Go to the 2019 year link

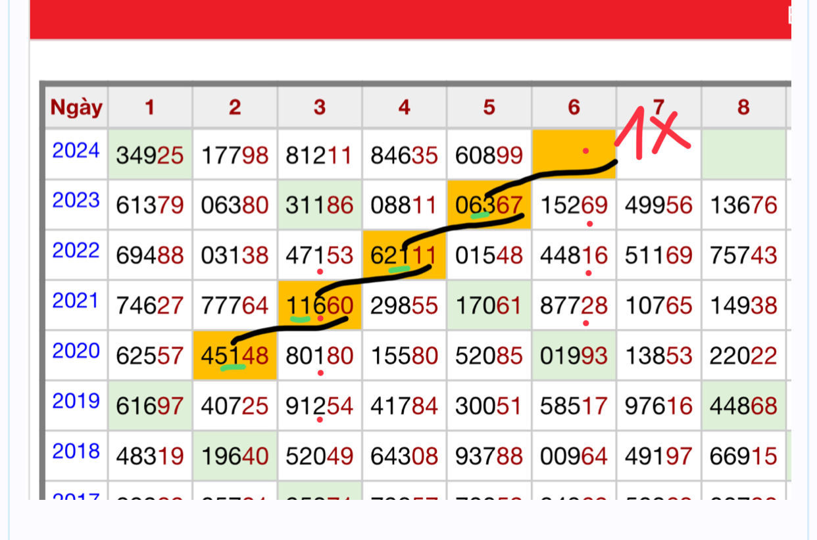tap(76, 401)
